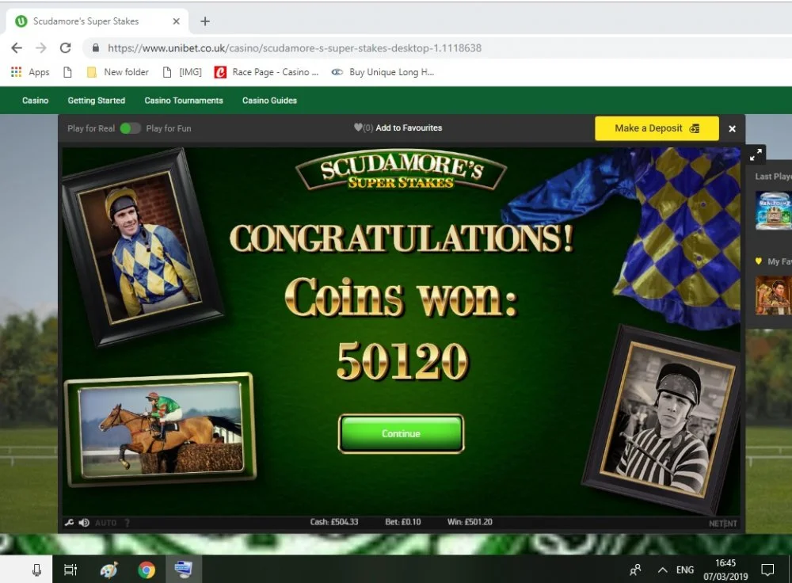Open the Apps bookmarks shortcut

(30, 72)
